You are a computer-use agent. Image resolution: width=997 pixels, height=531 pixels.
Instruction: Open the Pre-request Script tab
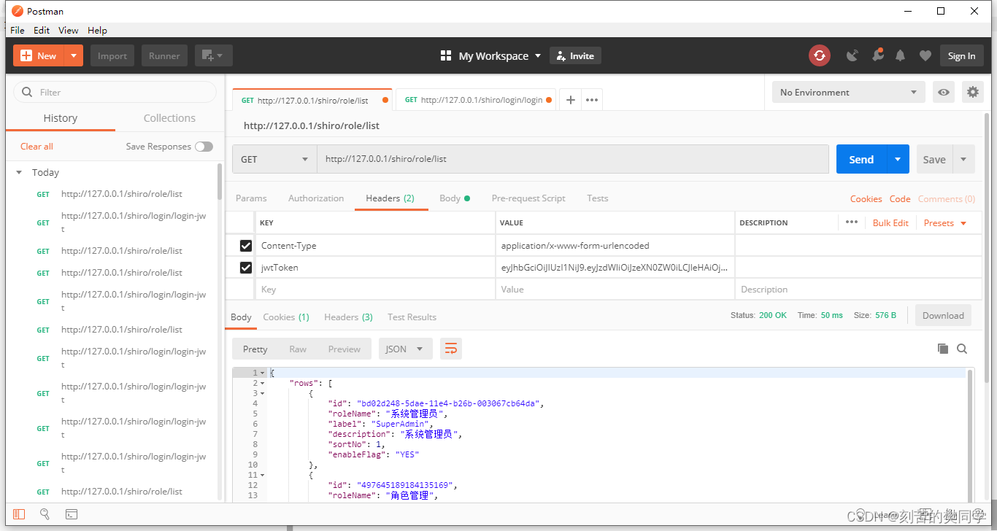(528, 198)
